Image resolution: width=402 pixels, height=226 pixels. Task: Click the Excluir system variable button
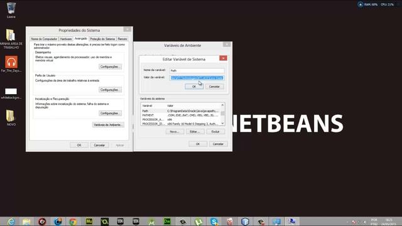tap(215, 132)
